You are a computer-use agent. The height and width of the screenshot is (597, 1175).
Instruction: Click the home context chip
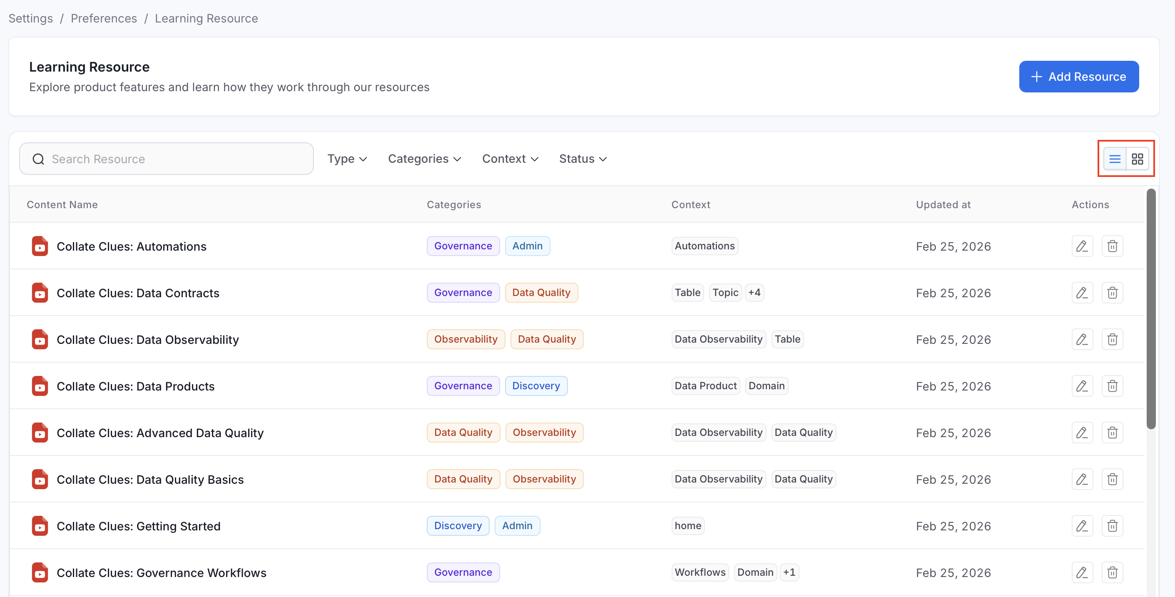click(x=688, y=525)
